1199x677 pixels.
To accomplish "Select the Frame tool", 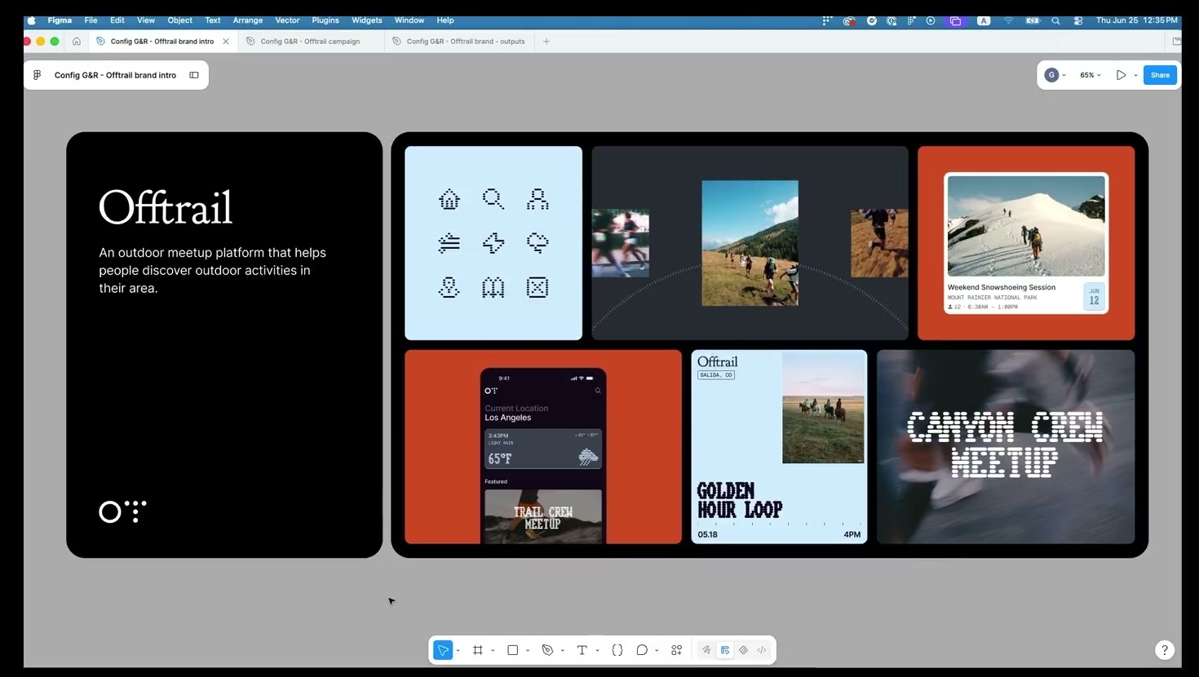I will (x=478, y=650).
